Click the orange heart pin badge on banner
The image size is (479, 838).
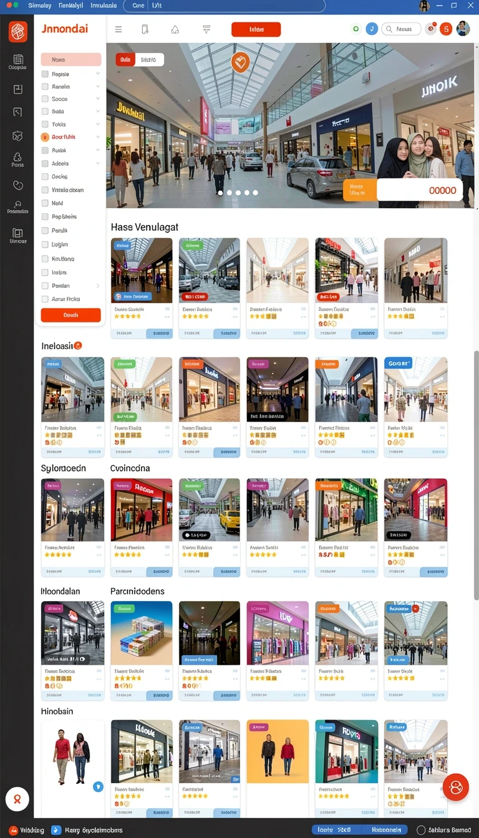240,62
